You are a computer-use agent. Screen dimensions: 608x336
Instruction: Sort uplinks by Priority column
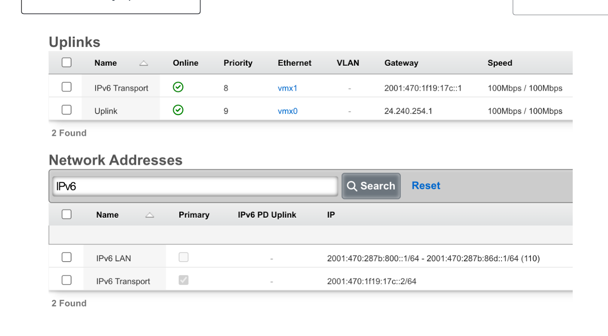pyautogui.click(x=238, y=63)
